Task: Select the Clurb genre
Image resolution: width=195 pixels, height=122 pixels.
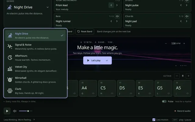Action: [x=35, y=91]
